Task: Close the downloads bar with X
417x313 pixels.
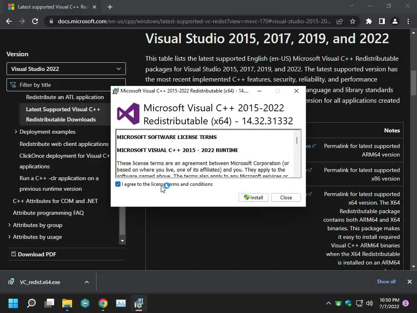Action: [410, 282]
